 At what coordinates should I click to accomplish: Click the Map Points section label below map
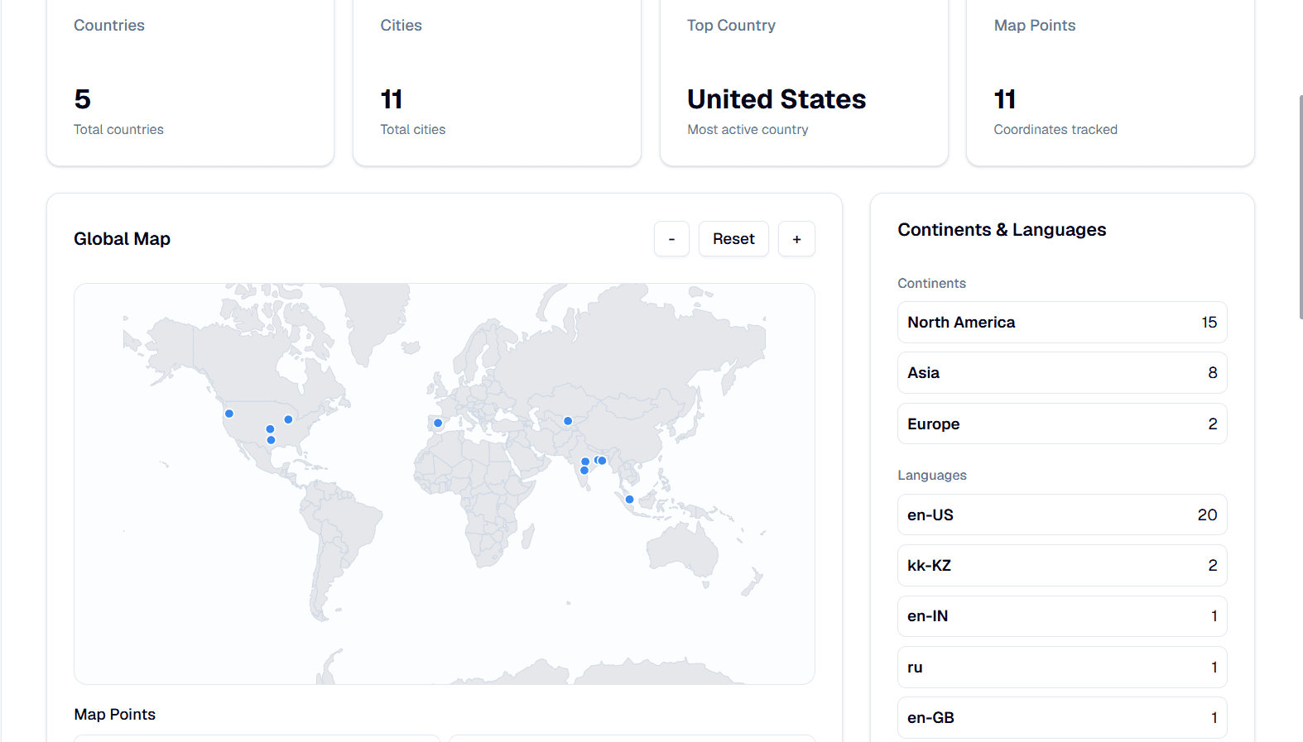coord(115,715)
